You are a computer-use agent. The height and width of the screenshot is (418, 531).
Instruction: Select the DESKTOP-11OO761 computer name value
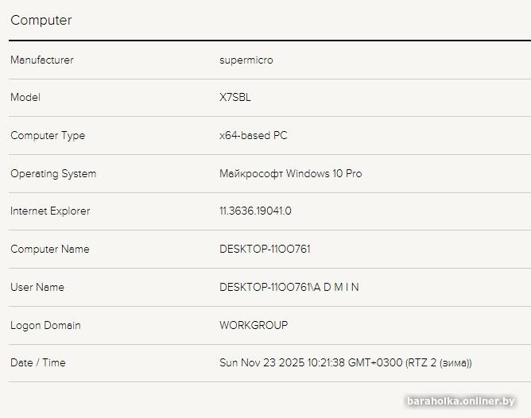click(x=265, y=250)
